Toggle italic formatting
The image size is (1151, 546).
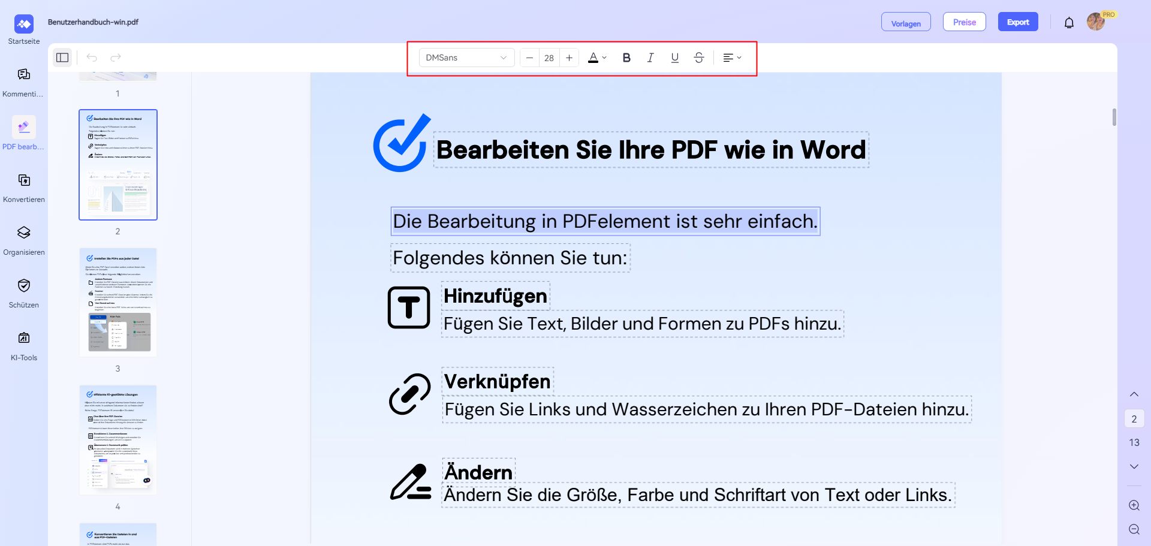[x=650, y=58]
